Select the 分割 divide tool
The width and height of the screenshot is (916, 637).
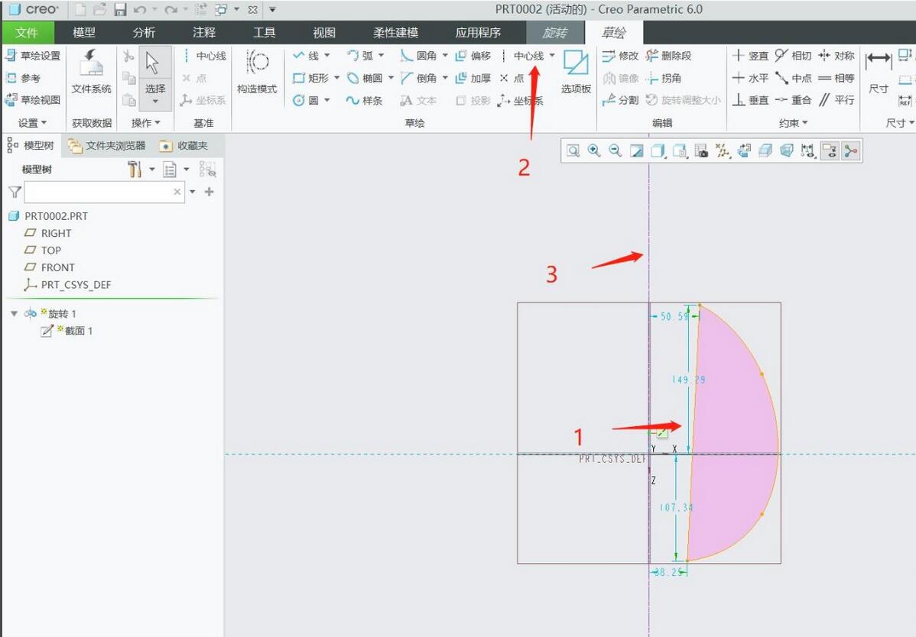tap(620, 100)
